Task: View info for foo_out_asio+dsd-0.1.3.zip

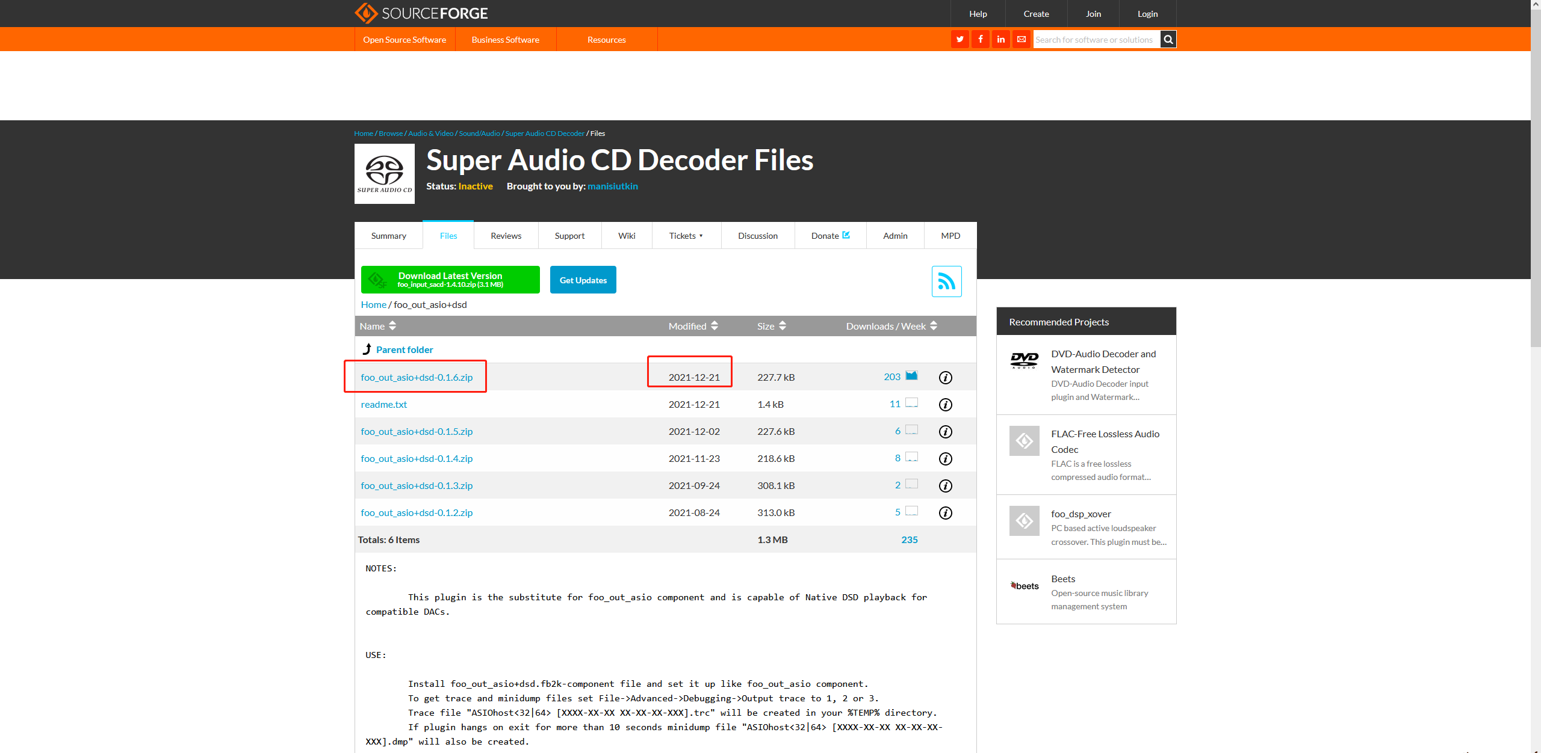Action: click(946, 486)
